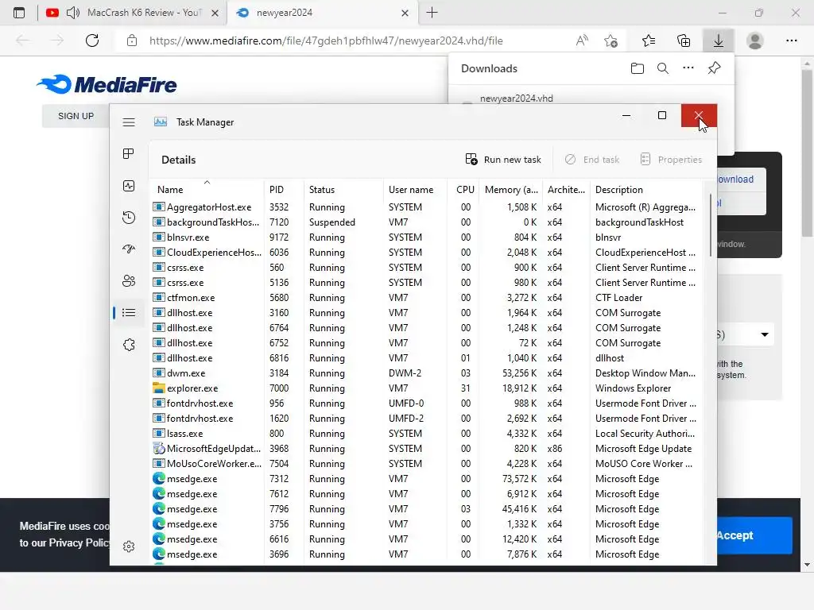Open Edge tab actions menu icon

coord(19,13)
